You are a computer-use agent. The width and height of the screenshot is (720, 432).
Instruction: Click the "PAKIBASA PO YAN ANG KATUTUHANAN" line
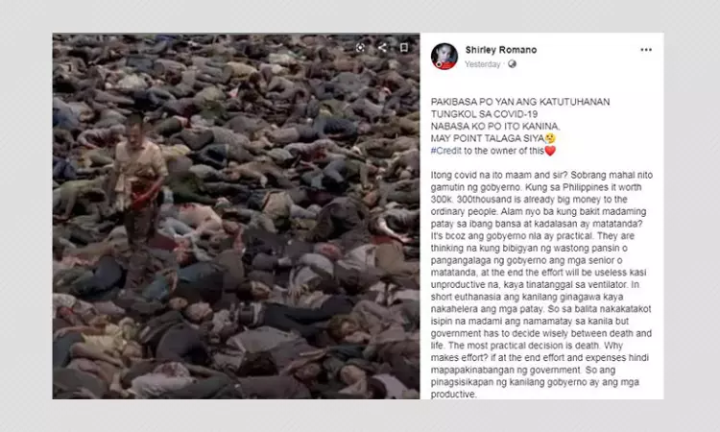click(520, 102)
